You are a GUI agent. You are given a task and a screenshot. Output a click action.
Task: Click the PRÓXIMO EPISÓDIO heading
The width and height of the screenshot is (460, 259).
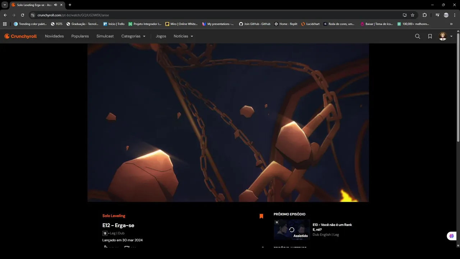coord(290,214)
